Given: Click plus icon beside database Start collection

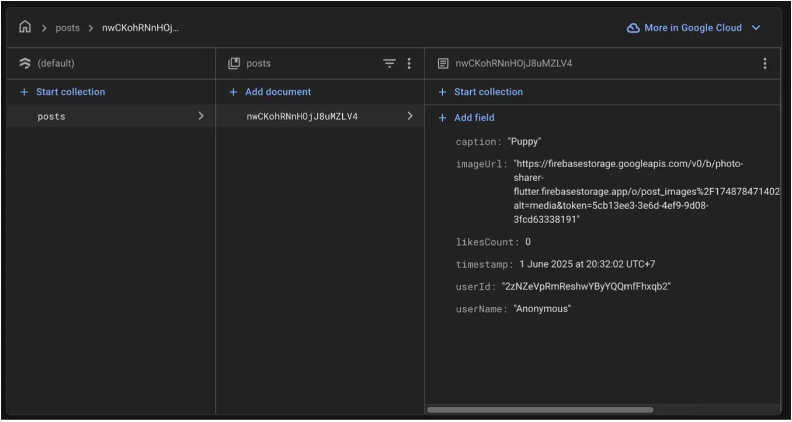Looking at the screenshot, I should coord(24,92).
